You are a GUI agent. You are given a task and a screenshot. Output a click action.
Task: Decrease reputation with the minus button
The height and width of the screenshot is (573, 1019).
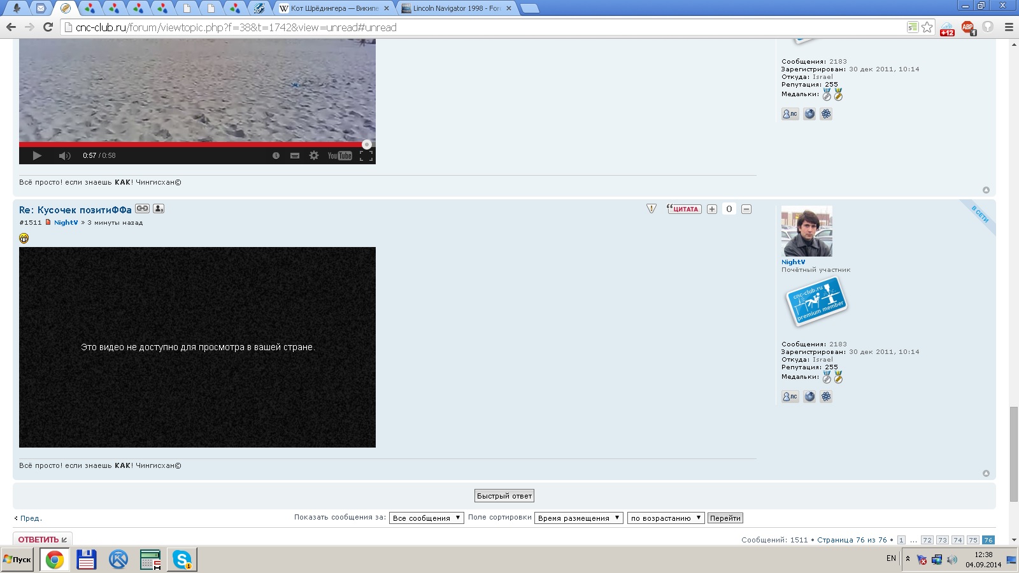746,209
